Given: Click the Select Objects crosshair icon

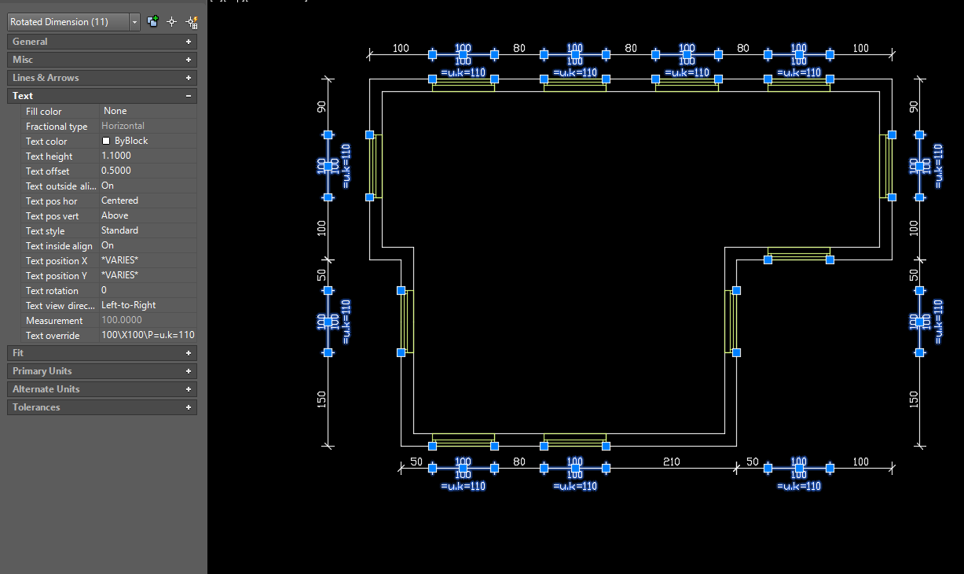Looking at the screenshot, I should pyautogui.click(x=172, y=22).
